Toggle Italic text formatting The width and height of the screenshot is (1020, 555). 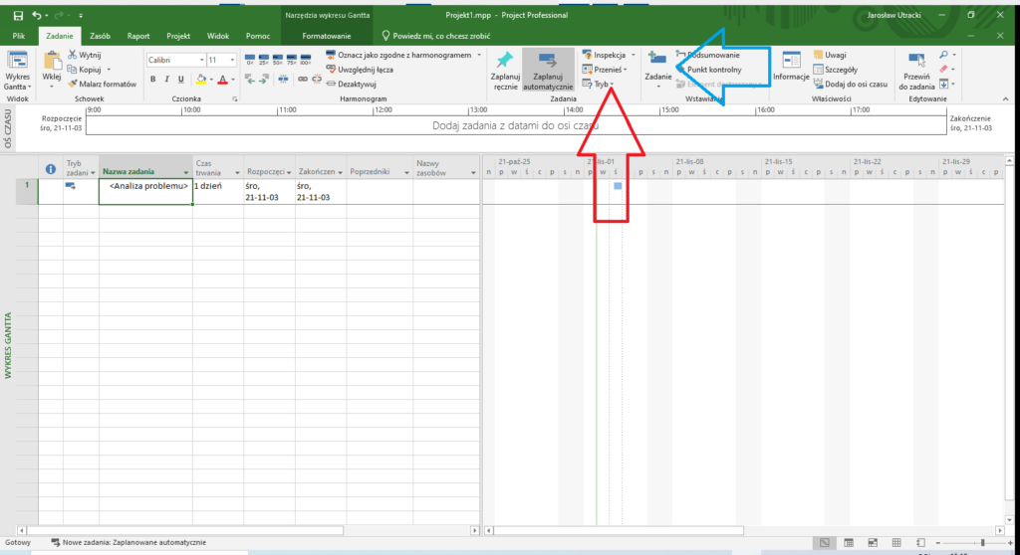point(167,80)
